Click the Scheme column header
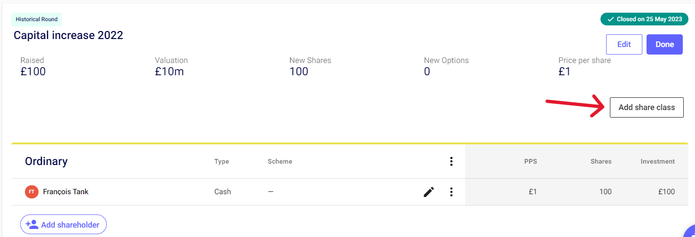This screenshot has height=237, width=695. [x=280, y=162]
